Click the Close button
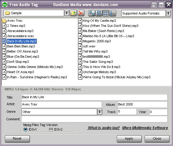This screenshot has height=146, width=173. 157,139
